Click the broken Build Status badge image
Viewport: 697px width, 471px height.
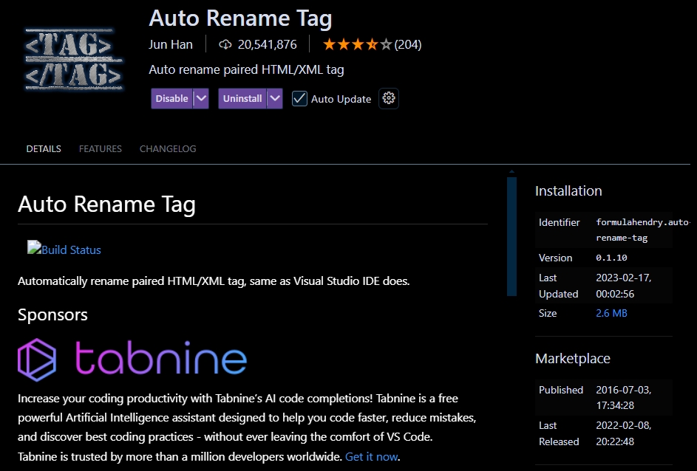[x=34, y=247]
